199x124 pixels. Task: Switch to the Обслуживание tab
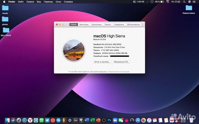coord(133,25)
